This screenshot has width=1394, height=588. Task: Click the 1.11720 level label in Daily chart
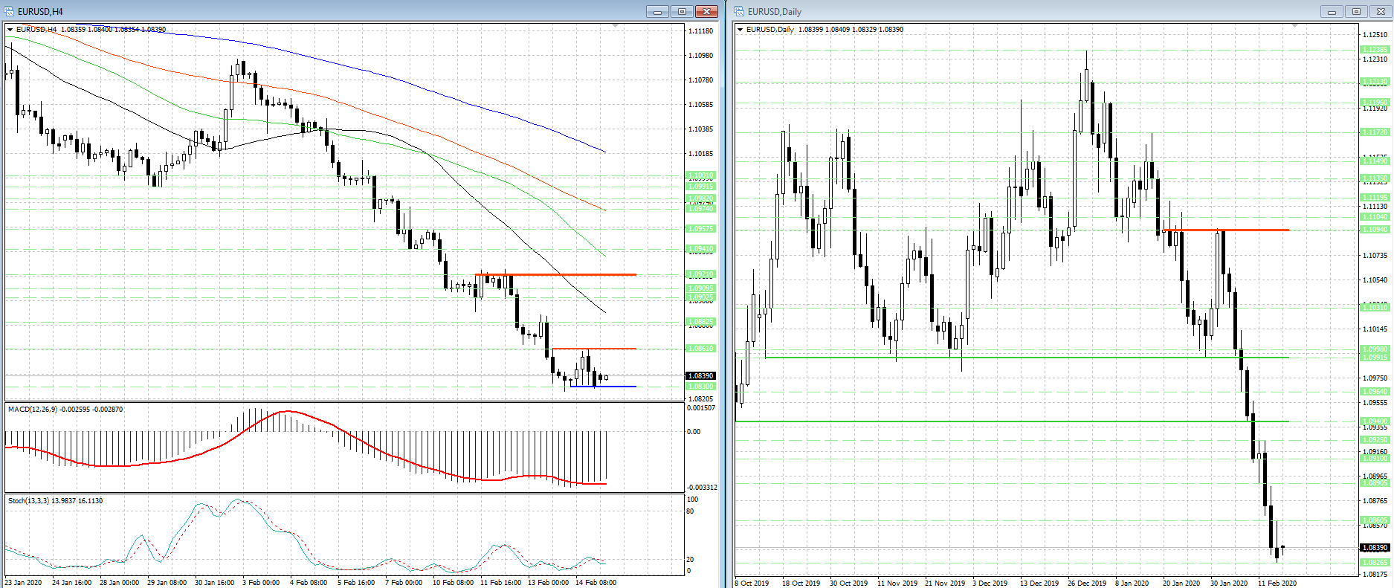(1374, 132)
